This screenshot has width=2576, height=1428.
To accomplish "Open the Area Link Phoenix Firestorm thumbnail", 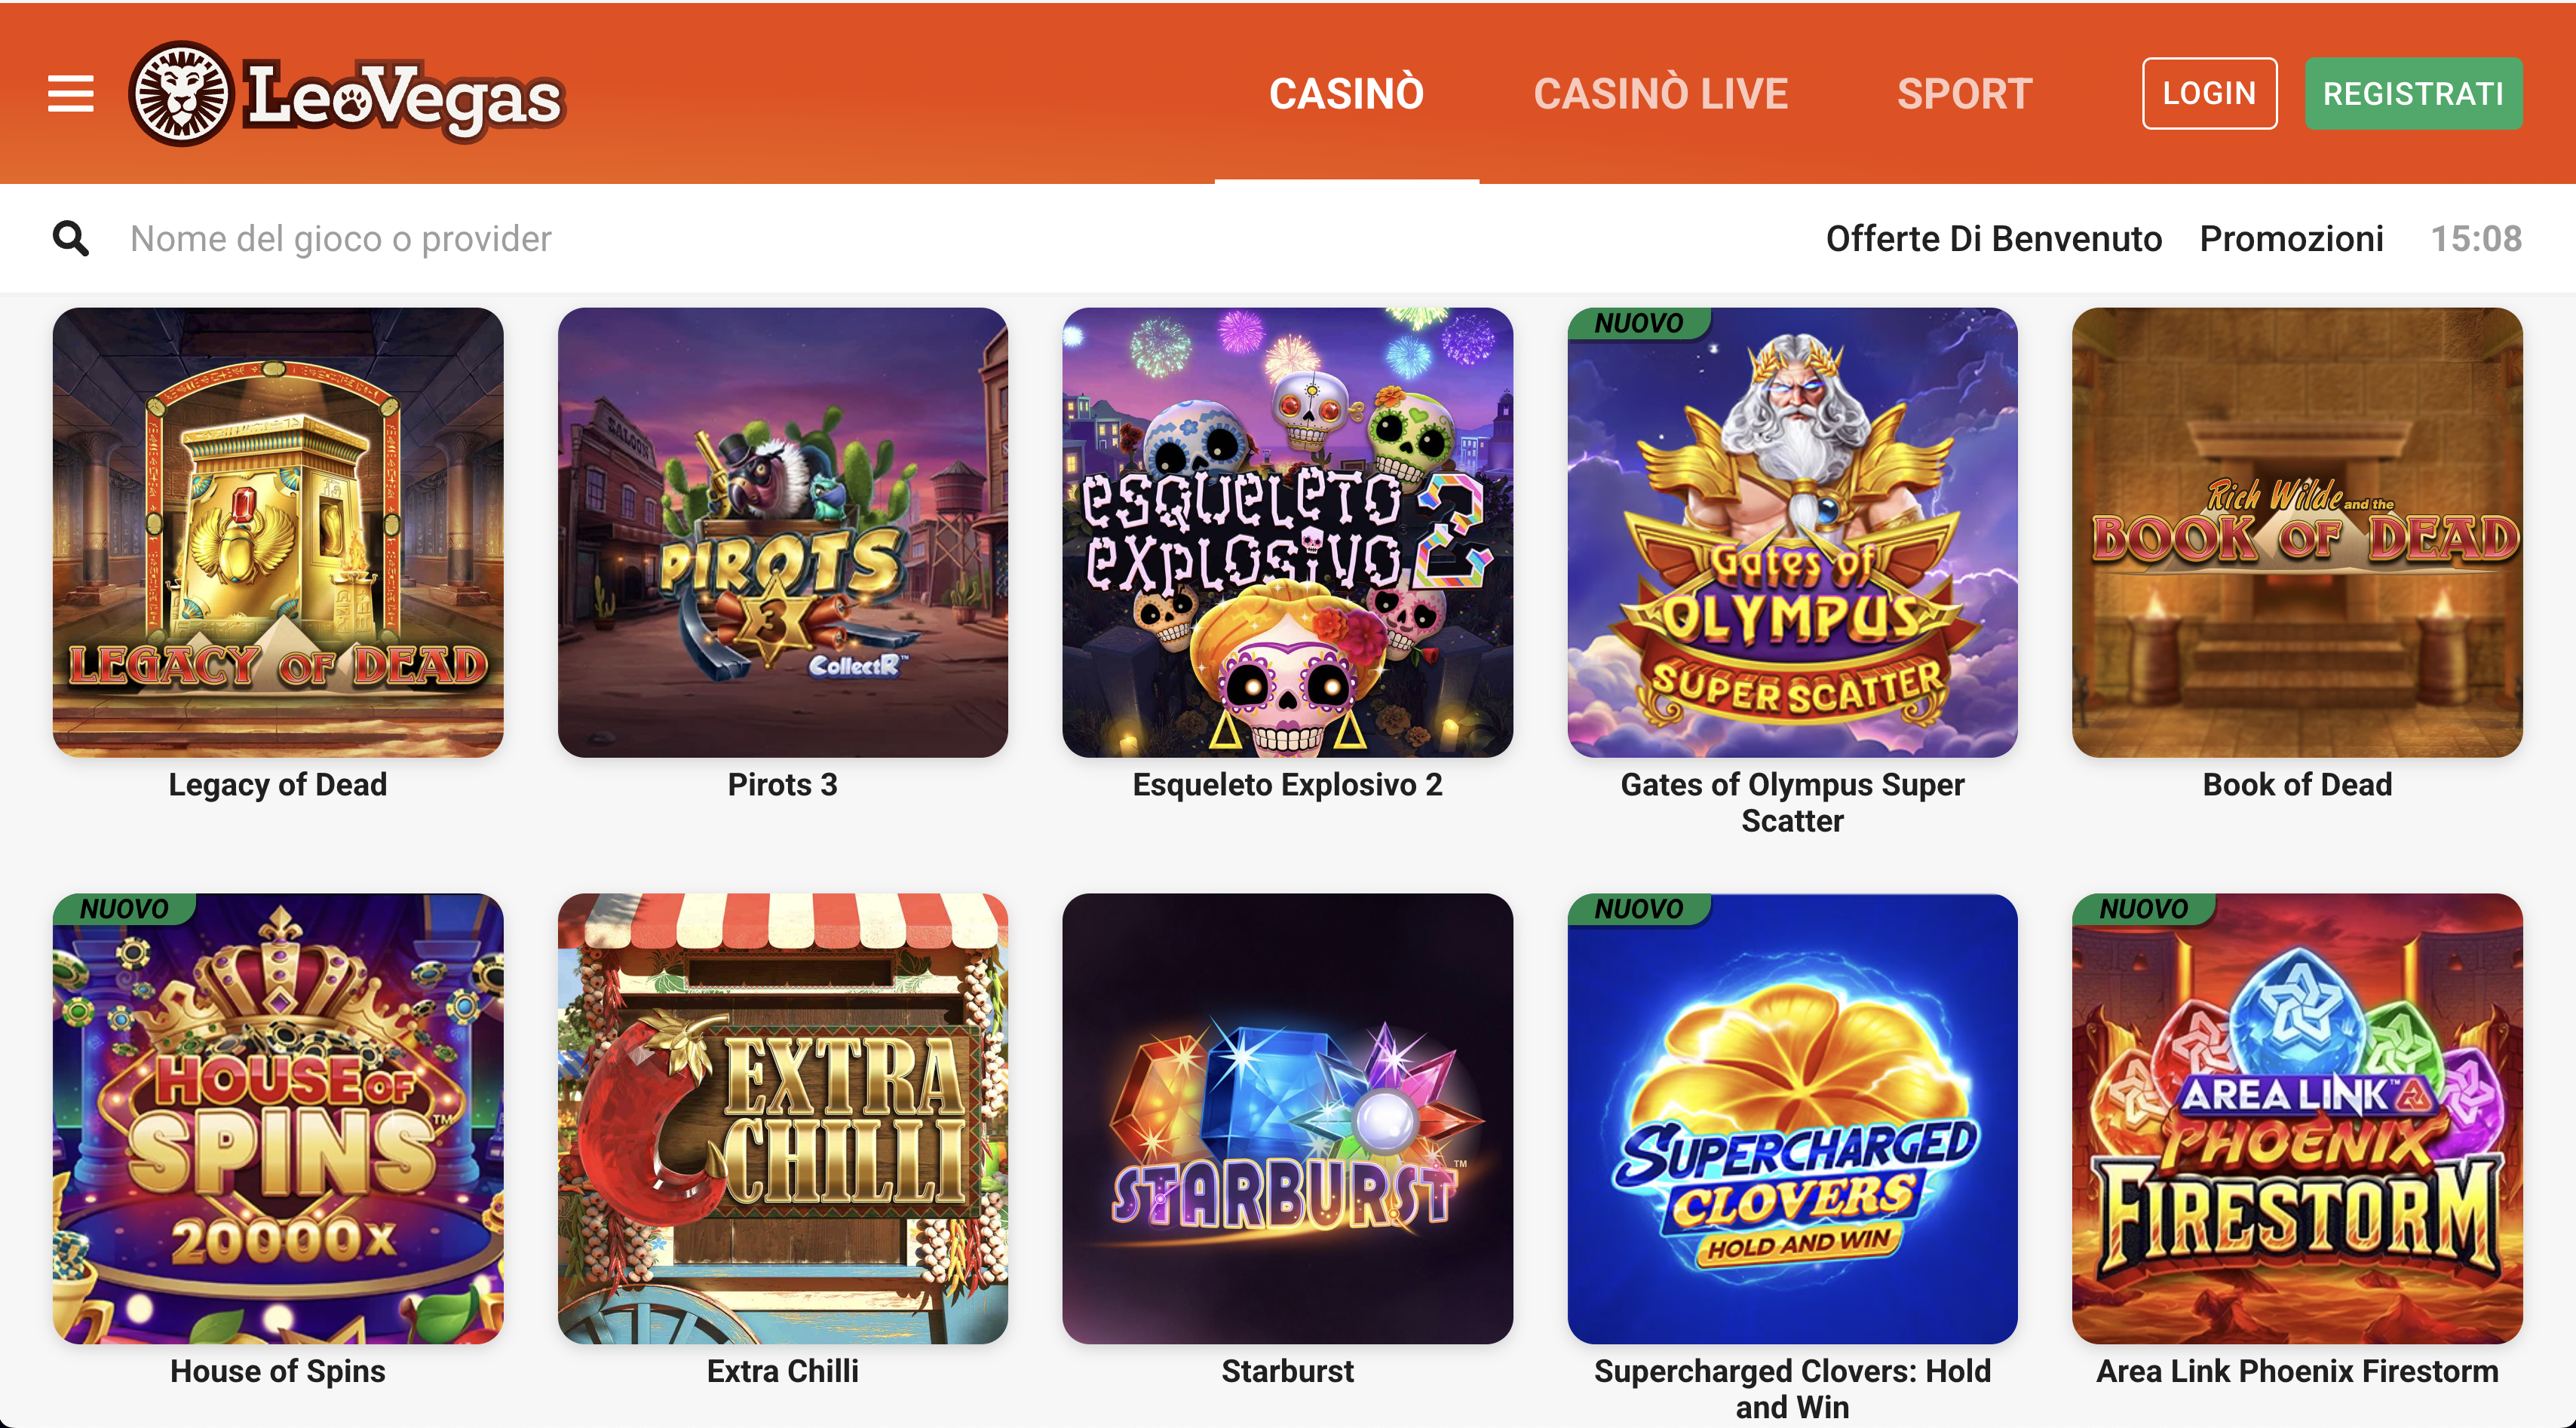I will coord(2297,1118).
